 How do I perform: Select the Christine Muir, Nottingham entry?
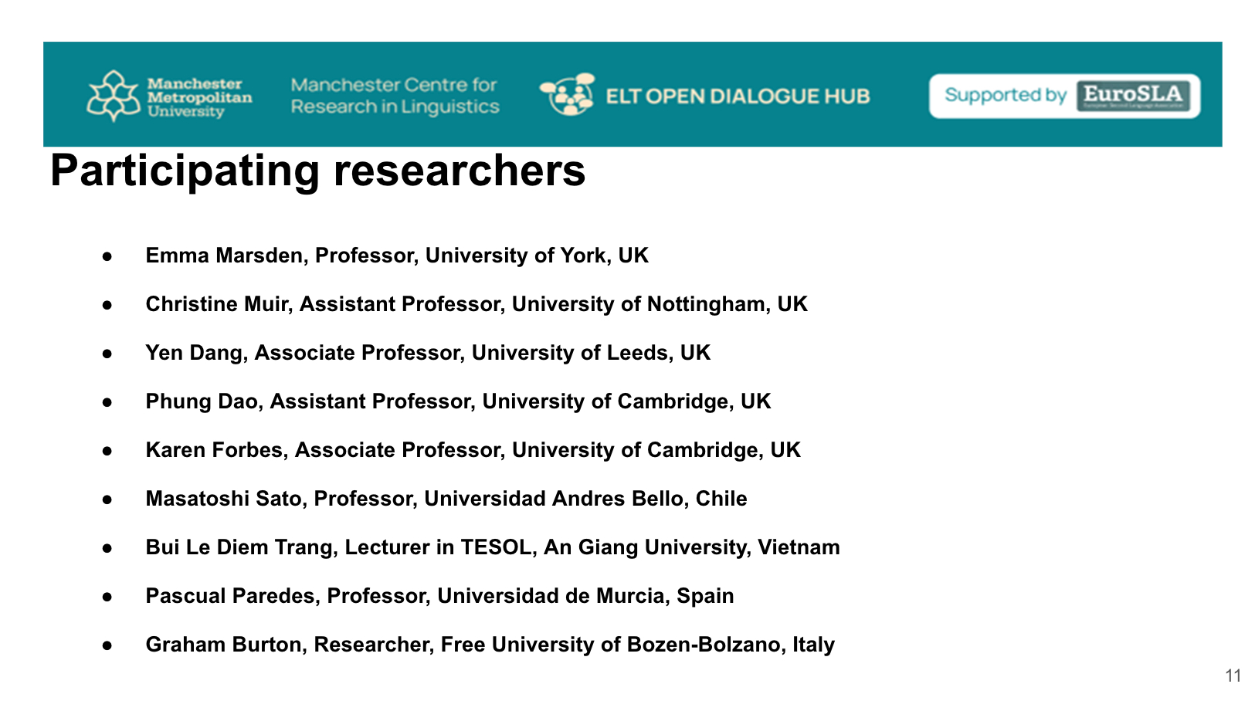tap(477, 304)
